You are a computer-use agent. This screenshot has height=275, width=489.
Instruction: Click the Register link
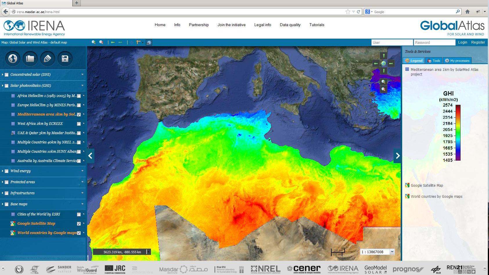coord(478,42)
